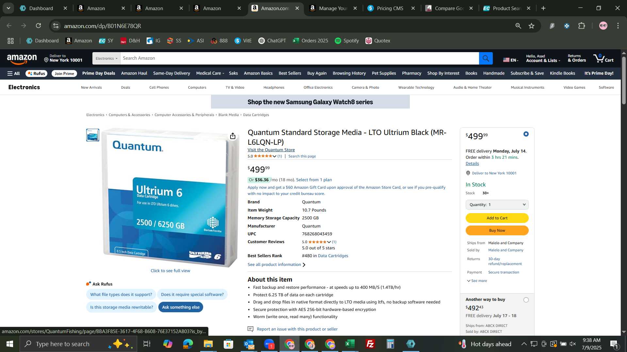This screenshot has width=627, height=352.
Task: Expand the Medical Care menu
Action: pyautogui.click(x=210, y=73)
